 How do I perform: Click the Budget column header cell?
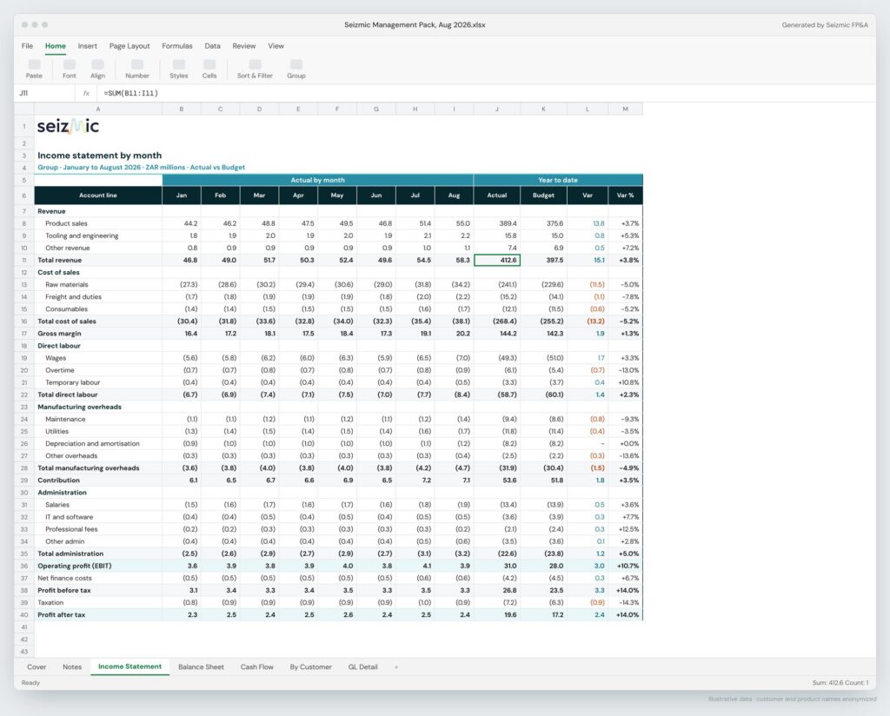543,196
